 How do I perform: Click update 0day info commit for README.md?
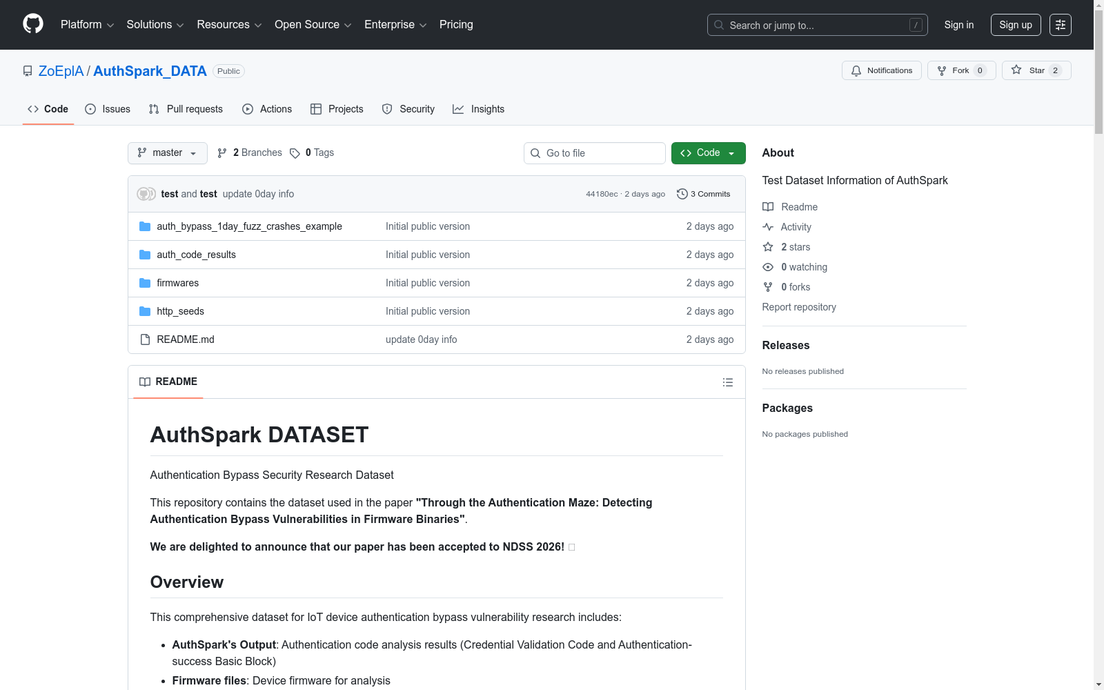[421, 339]
